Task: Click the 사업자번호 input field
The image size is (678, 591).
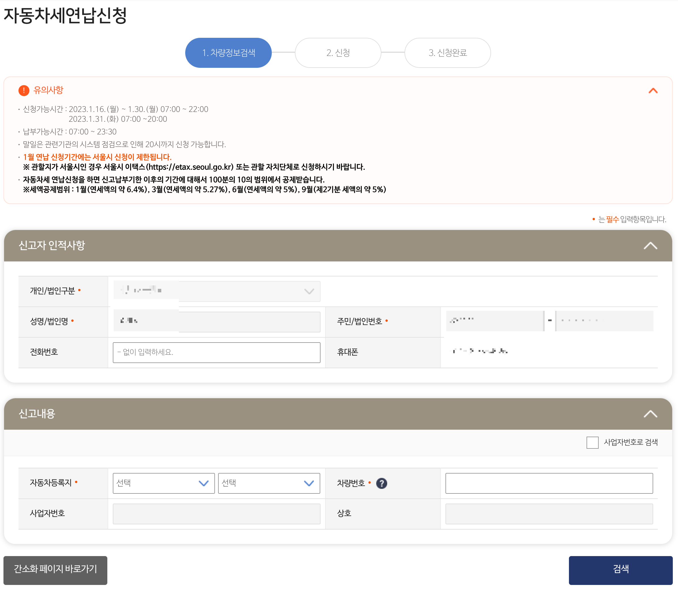Action: coord(216,513)
